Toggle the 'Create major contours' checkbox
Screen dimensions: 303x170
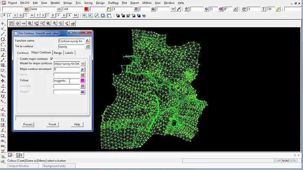(52, 59)
